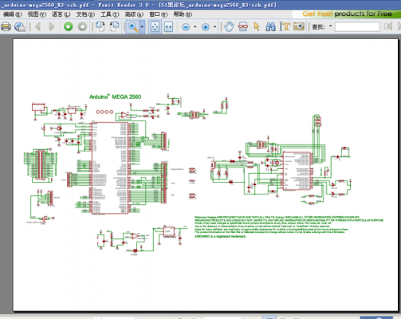The image size is (401, 319).
Task: Toggle the Fit Width view mode
Action: pos(168,26)
